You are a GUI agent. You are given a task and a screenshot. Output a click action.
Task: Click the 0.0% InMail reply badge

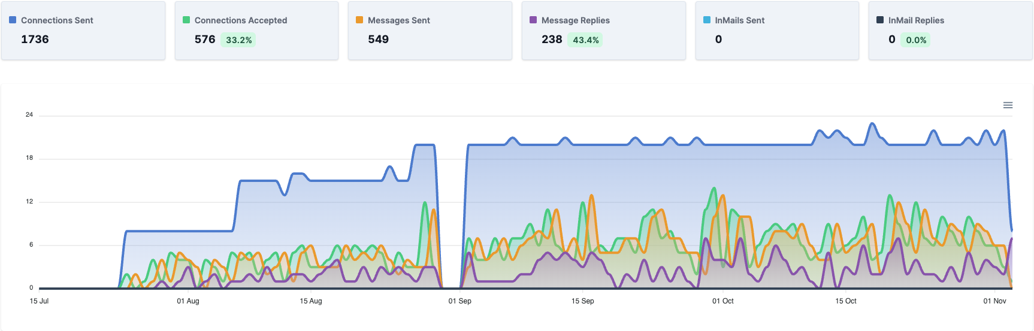915,40
